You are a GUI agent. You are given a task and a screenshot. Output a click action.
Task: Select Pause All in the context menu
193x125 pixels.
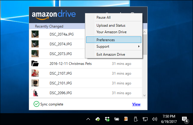[114, 17]
